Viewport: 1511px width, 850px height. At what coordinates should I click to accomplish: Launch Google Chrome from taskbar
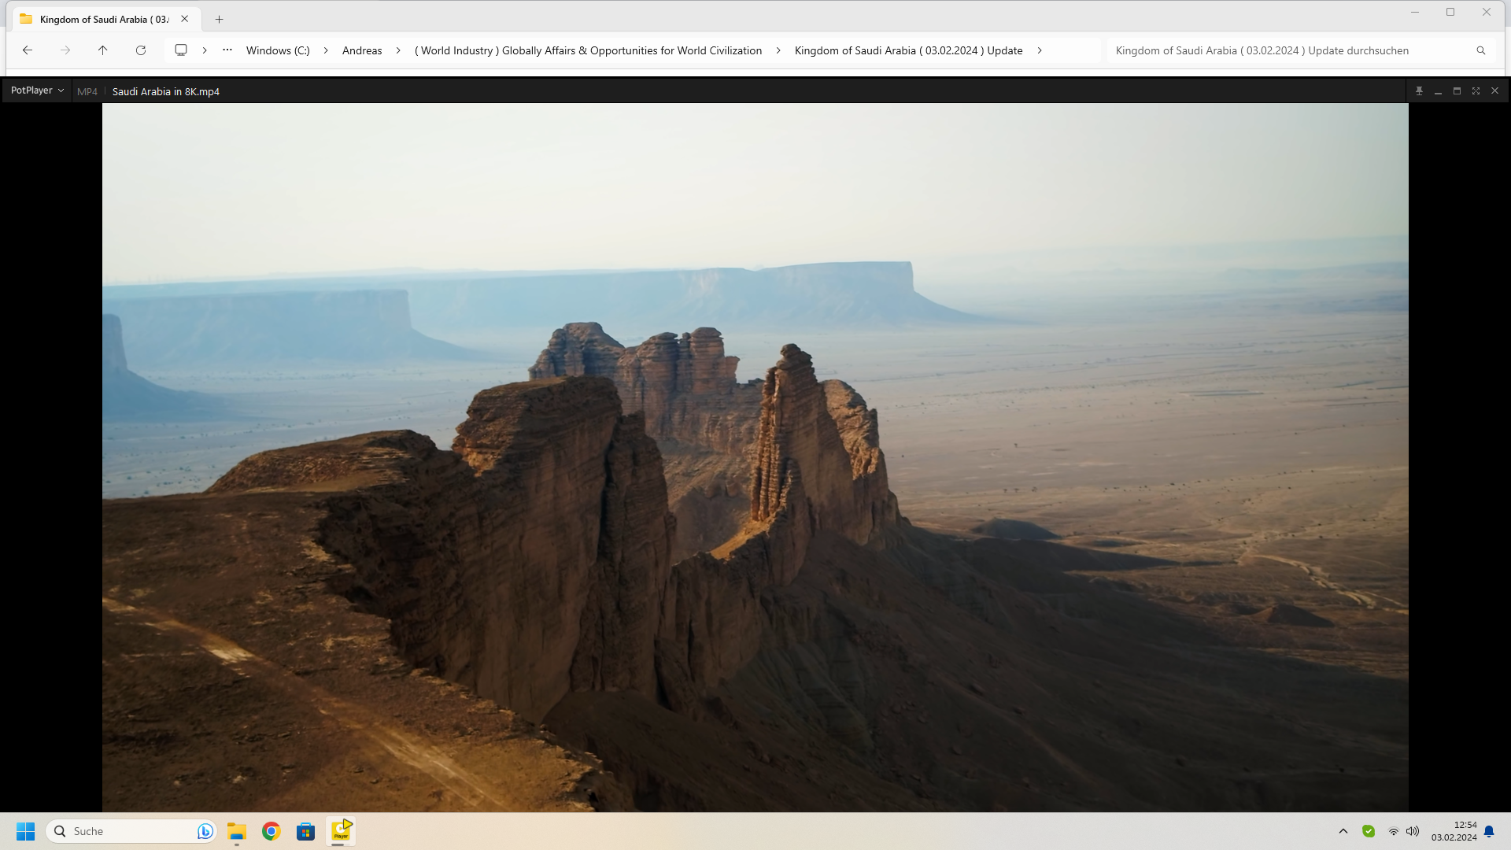[272, 831]
